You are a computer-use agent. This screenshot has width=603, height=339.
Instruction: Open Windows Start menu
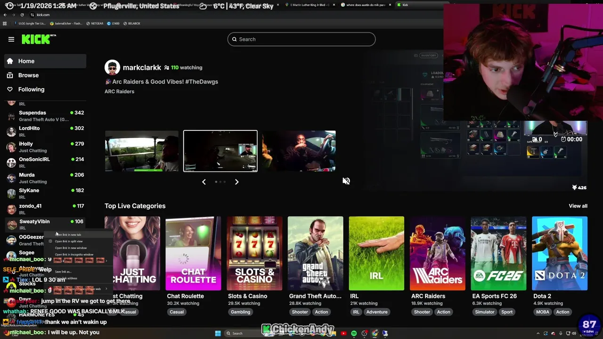218,333
